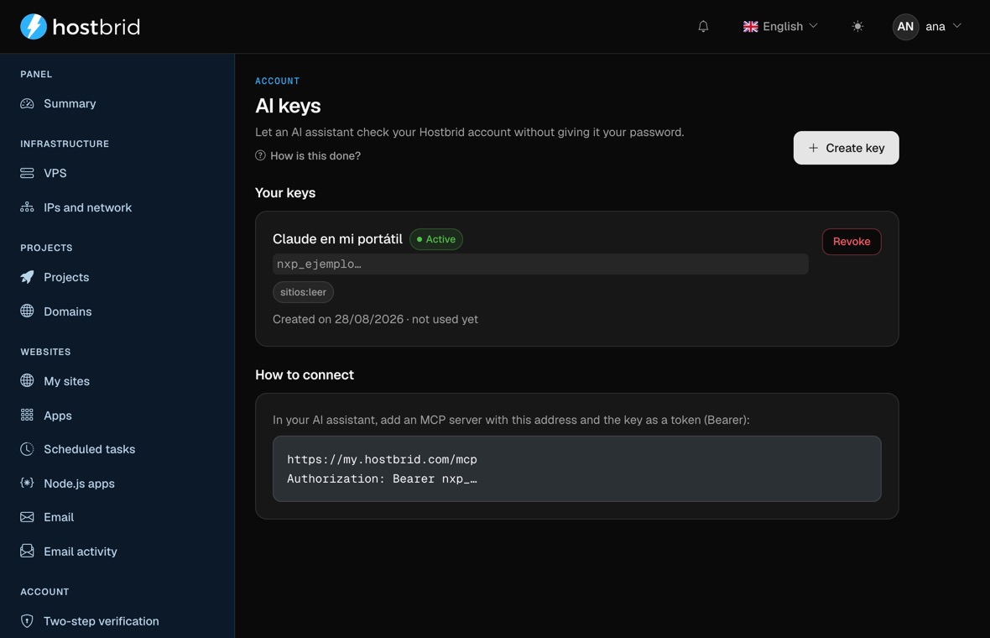This screenshot has height=638, width=990.
Task: Click the Two-step verification shield icon
Action: (x=27, y=621)
